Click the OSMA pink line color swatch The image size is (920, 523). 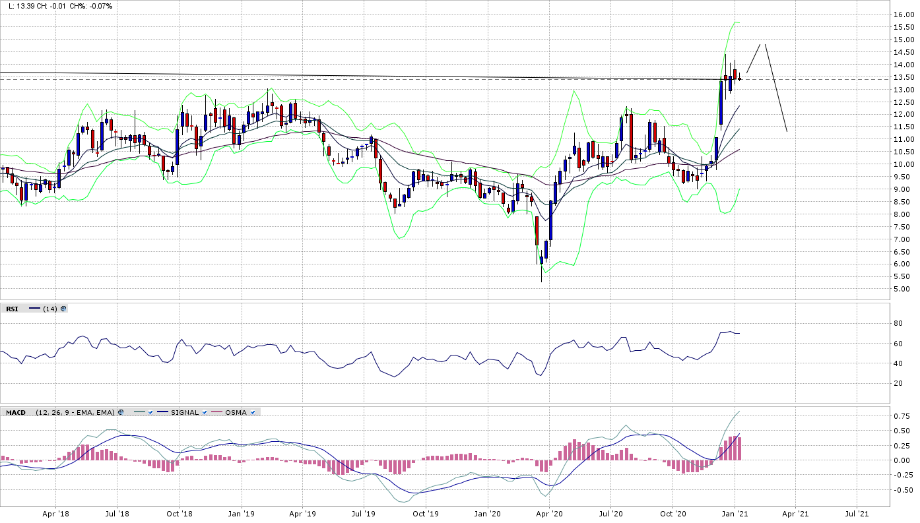216,412
